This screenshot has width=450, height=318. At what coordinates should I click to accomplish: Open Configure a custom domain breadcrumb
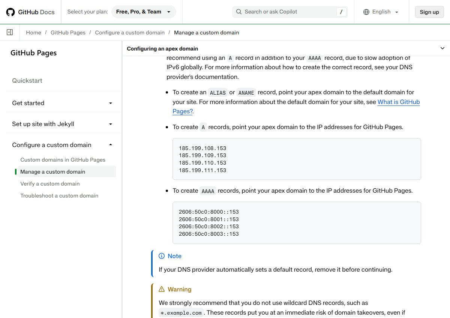click(130, 33)
